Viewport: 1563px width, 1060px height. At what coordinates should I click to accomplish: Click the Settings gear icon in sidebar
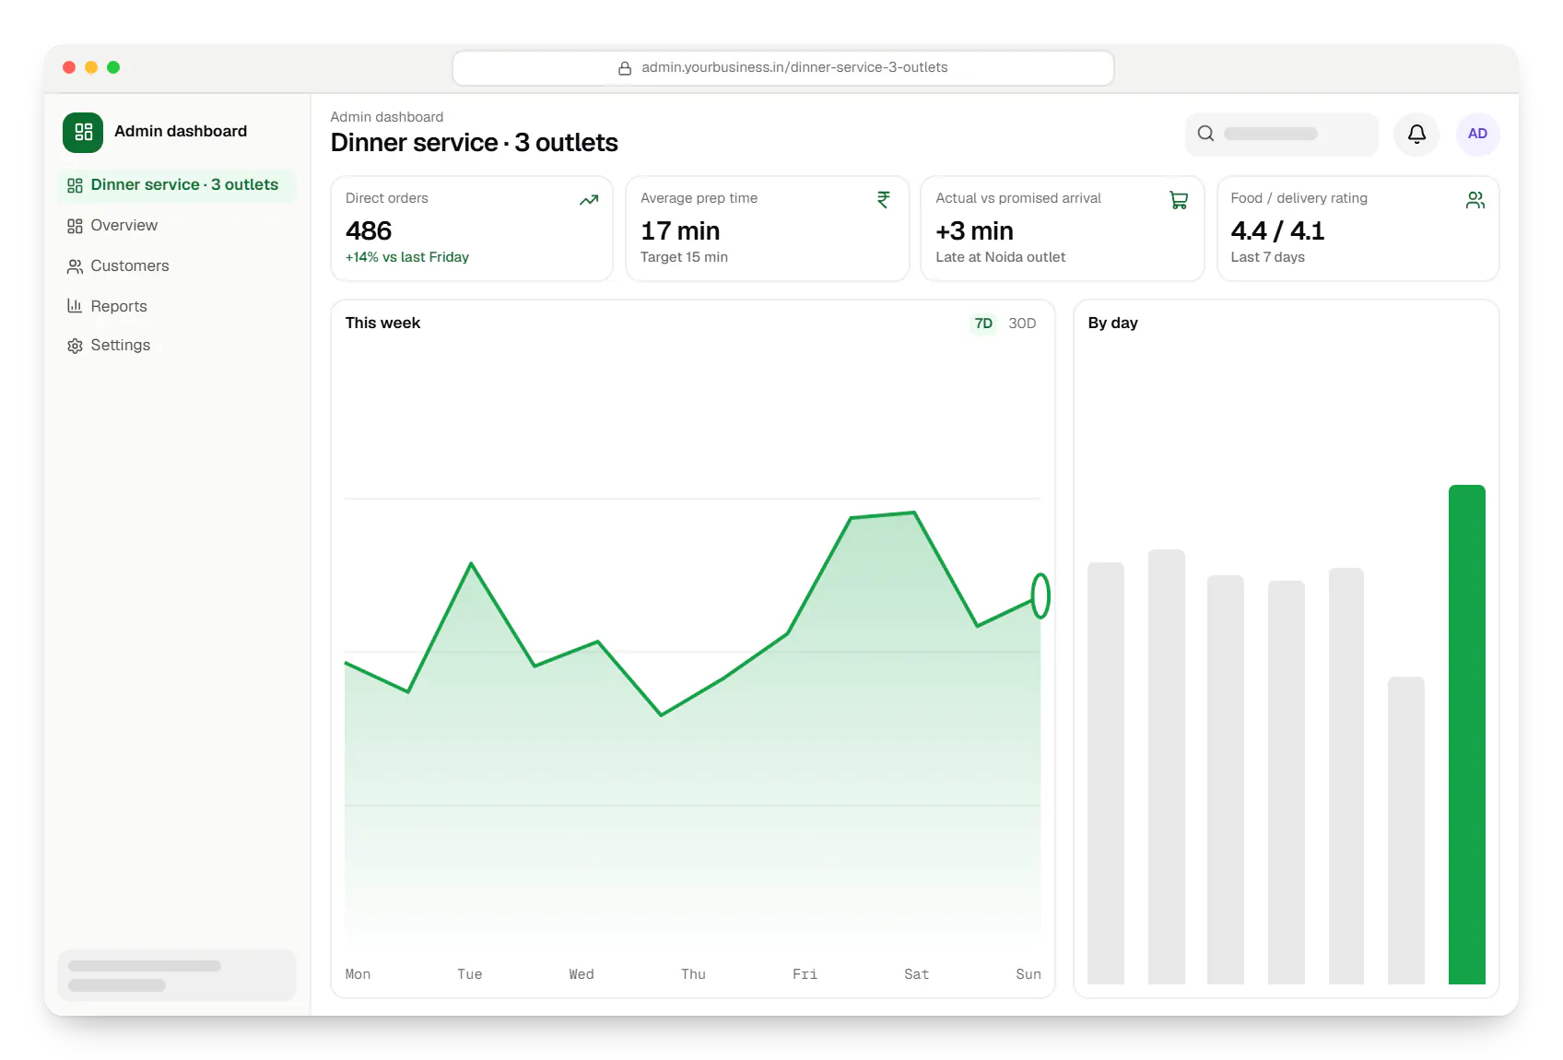point(75,346)
